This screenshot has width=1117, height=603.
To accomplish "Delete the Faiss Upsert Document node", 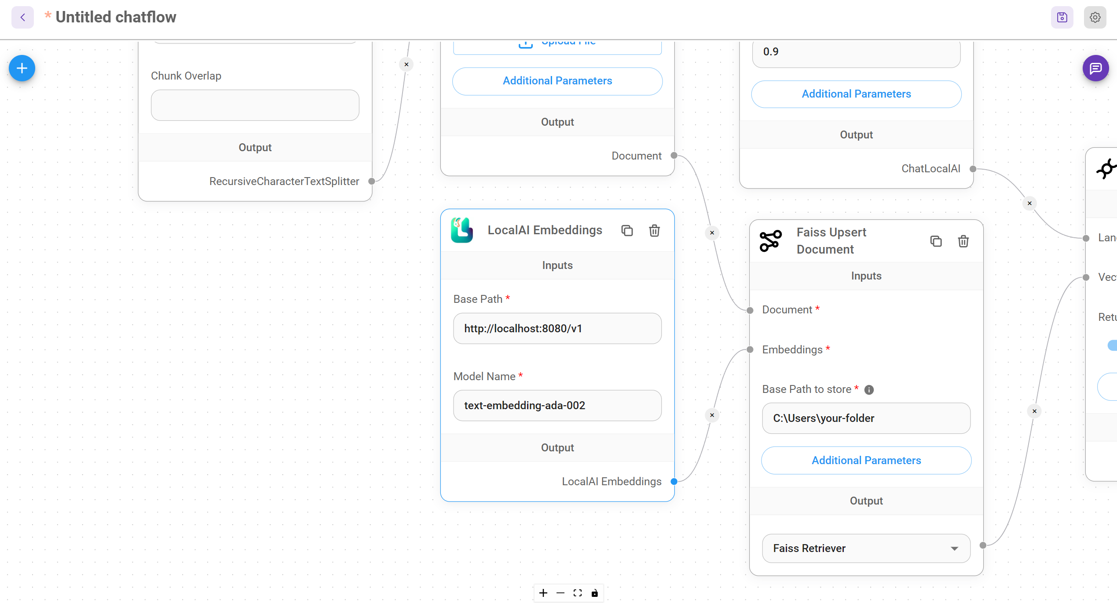I will (x=963, y=241).
